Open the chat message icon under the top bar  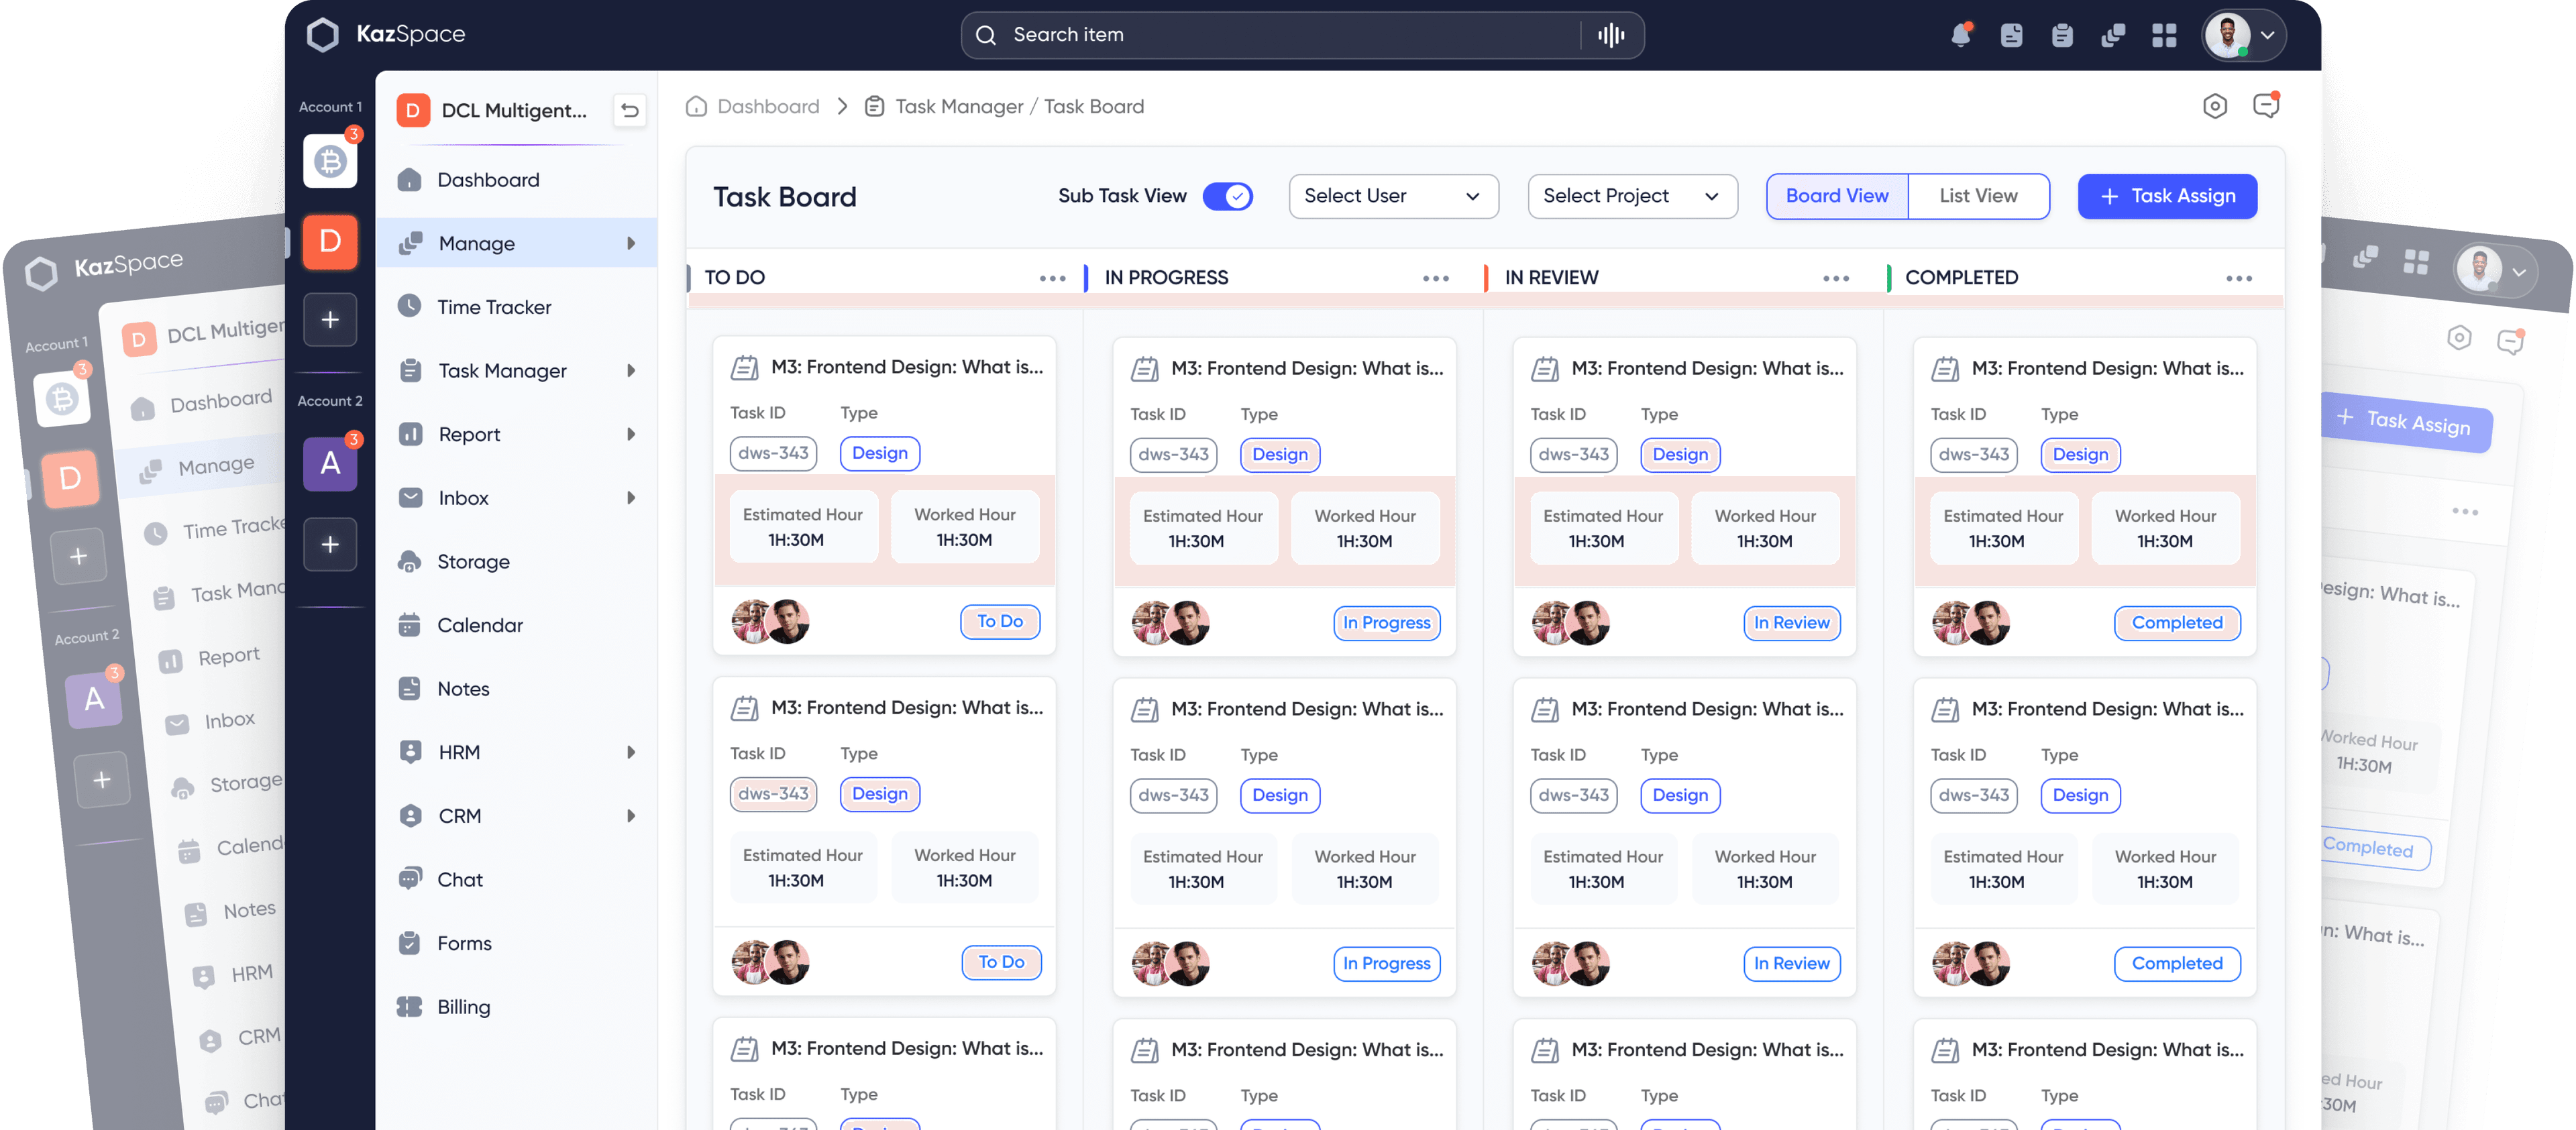click(2266, 105)
